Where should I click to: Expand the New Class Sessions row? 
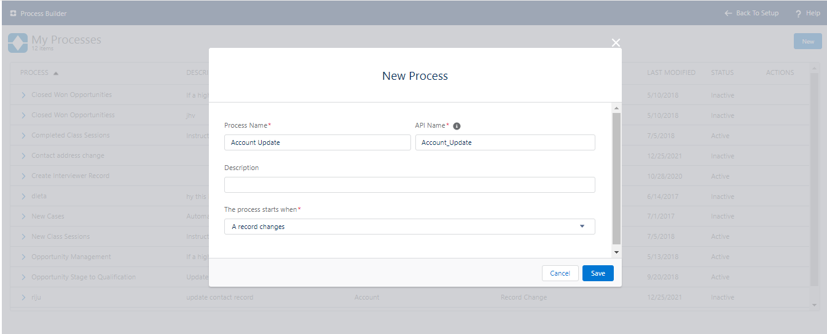[x=24, y=237]
